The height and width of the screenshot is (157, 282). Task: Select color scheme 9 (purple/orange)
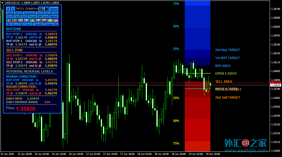56,20
